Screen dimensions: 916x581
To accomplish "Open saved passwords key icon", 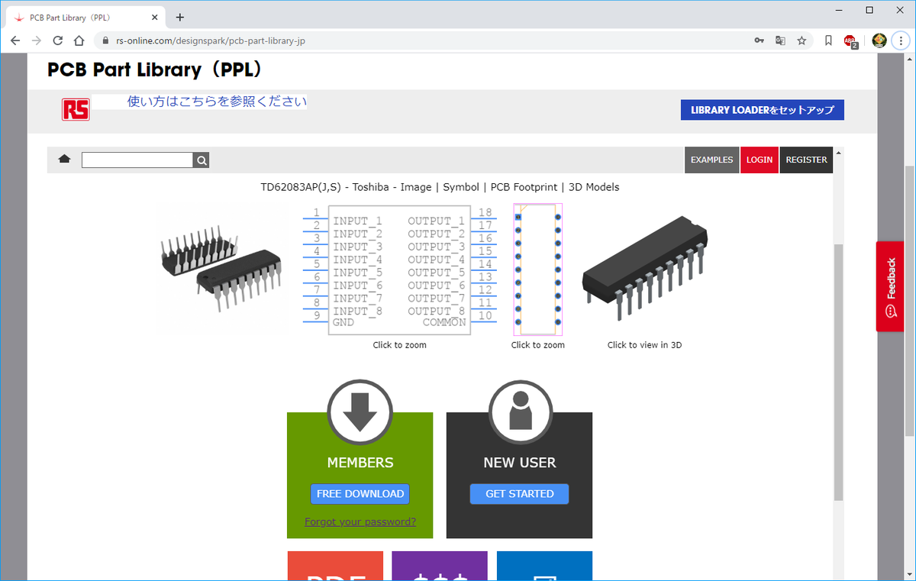I will coord(759,40).
